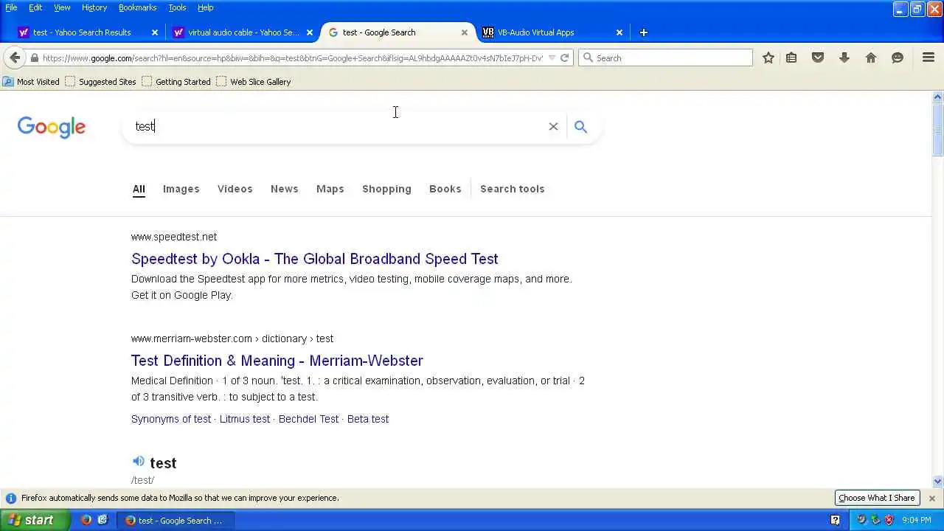Screen dimensions: 944x531
Task: Open Bechdel Test link
Action: coord(308,419)
